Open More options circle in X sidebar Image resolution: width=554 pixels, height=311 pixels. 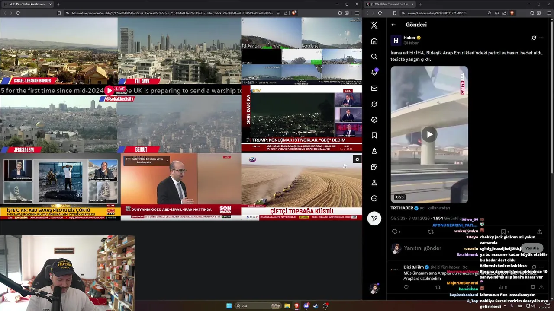[374, 198]
